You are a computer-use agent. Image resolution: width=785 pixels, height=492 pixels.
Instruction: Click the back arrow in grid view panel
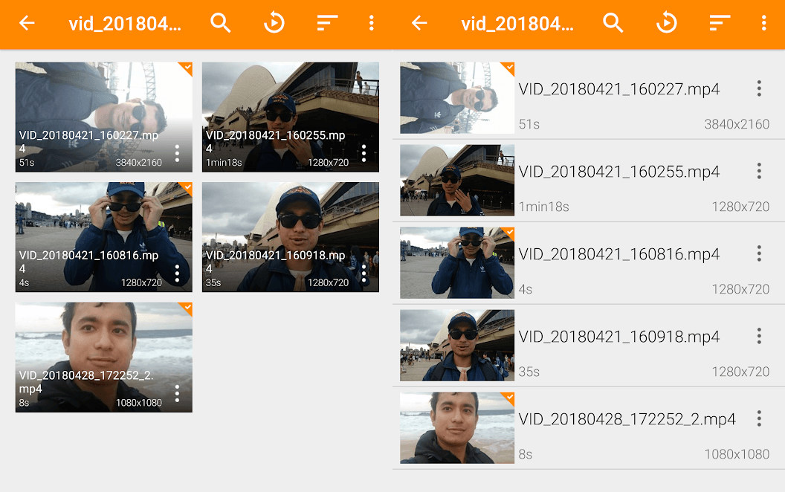[28, 23]
